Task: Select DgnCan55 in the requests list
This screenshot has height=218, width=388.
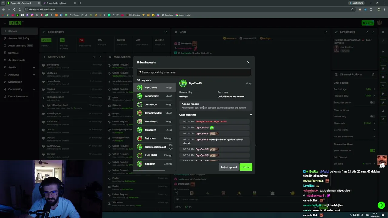Action: pyautogui.click(x=155, y=88)
